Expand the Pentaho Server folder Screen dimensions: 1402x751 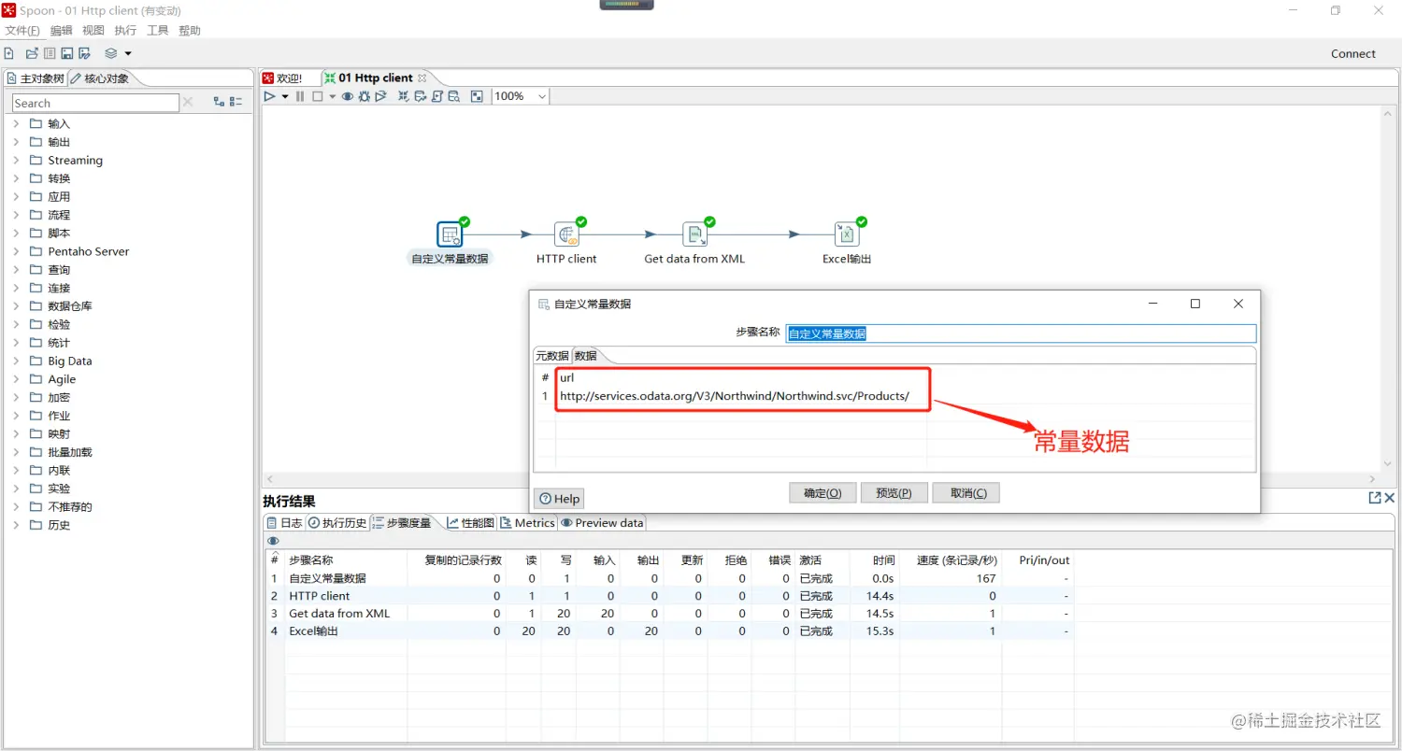[x=16, y=251]
